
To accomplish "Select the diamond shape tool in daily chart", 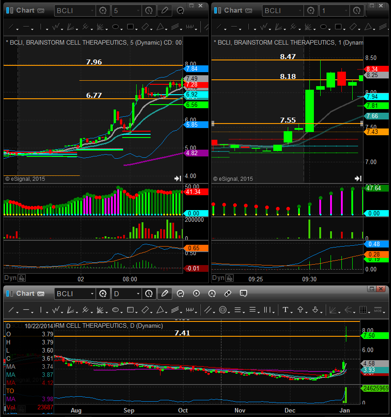I will [x=145, y=310].
